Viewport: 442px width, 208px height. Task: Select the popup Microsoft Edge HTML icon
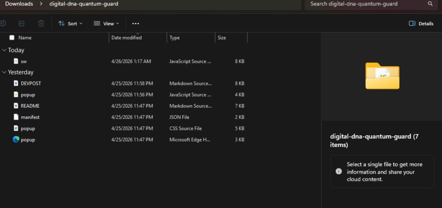coord(16,140)
